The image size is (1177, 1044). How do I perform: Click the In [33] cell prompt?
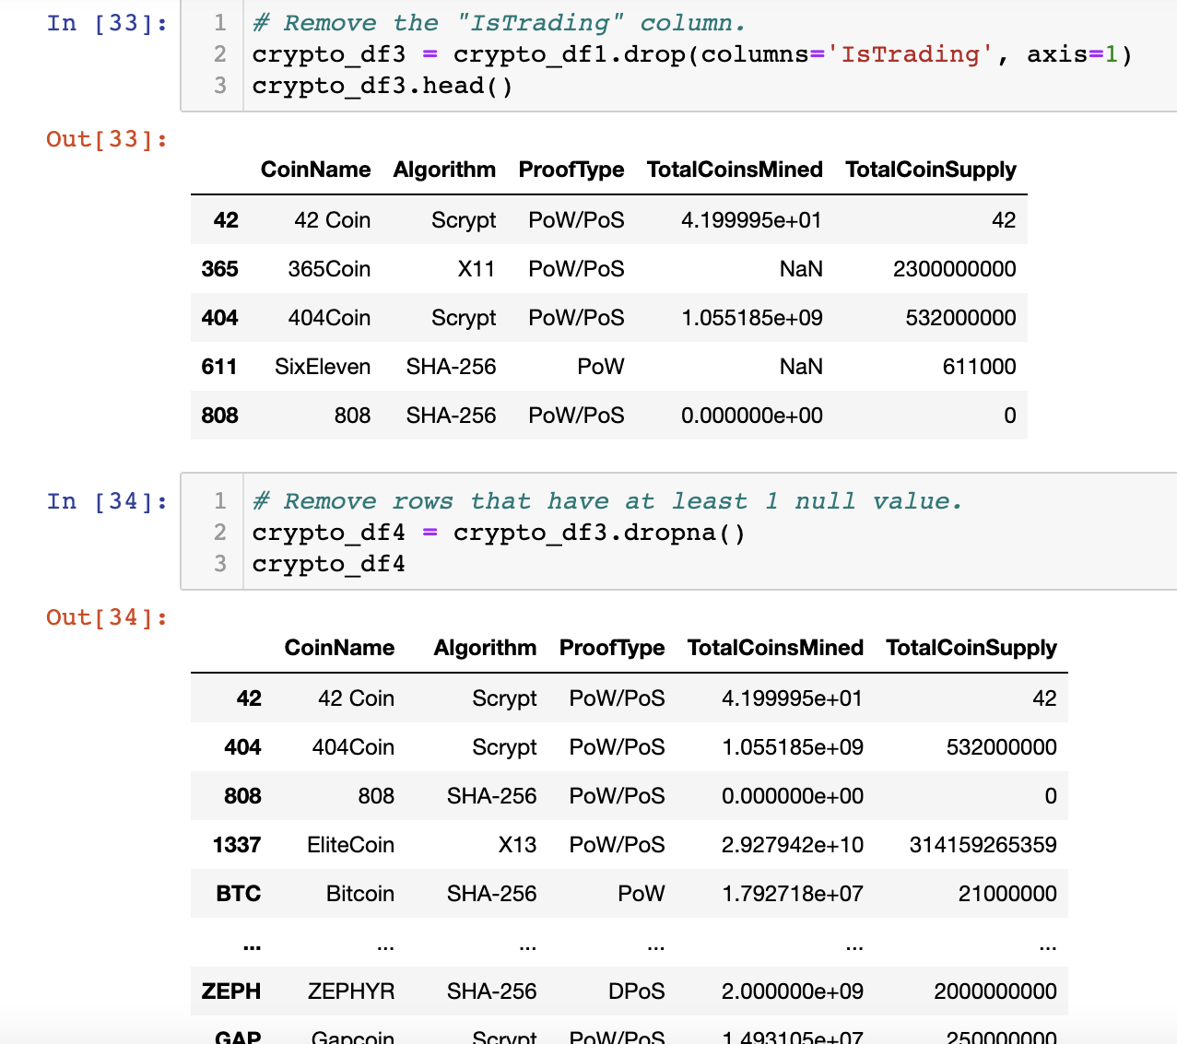point(107,23)
